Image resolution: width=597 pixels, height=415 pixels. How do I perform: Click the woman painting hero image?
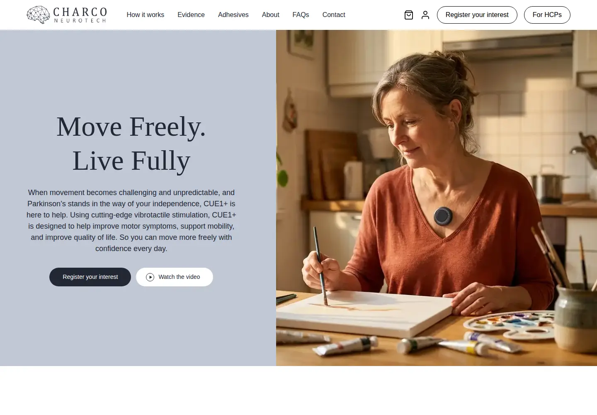tap(437, 198)
